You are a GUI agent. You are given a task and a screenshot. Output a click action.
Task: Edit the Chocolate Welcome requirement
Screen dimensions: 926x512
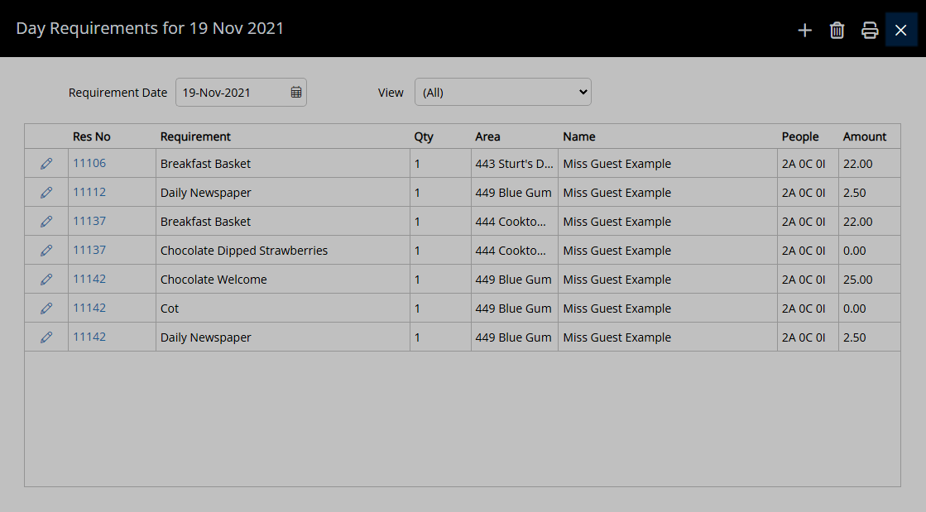click(x=46, y=280)
